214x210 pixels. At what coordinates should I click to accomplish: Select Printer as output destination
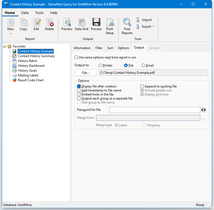(100, 65)
